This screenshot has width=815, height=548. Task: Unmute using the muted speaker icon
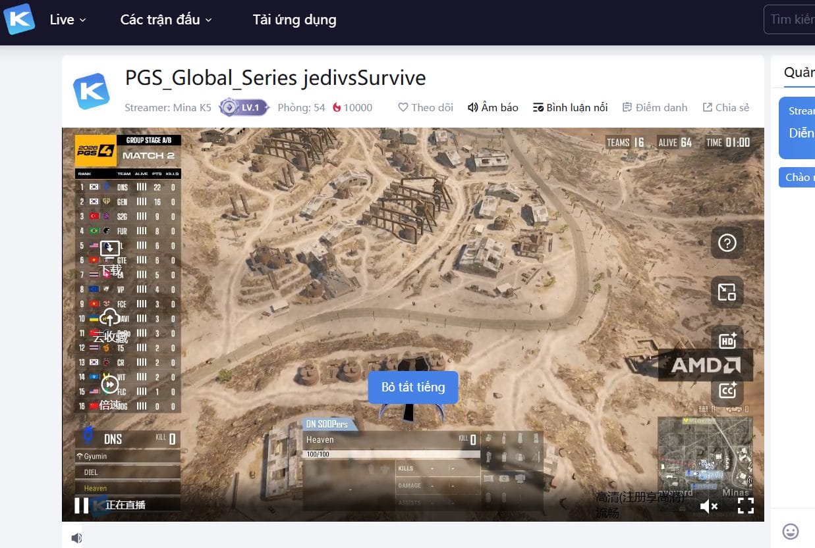(x=709, y=506)
